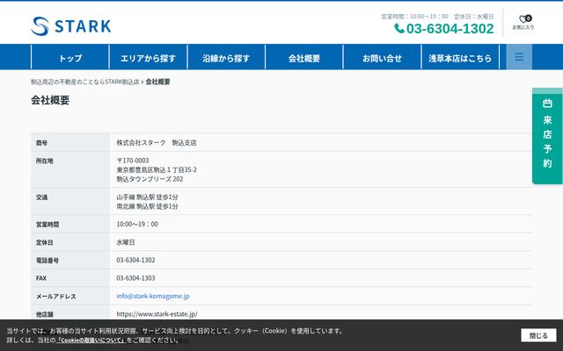Open お問い合せ navigation item
The width and height of the screenshot is (563, 351).
(382, 58)
